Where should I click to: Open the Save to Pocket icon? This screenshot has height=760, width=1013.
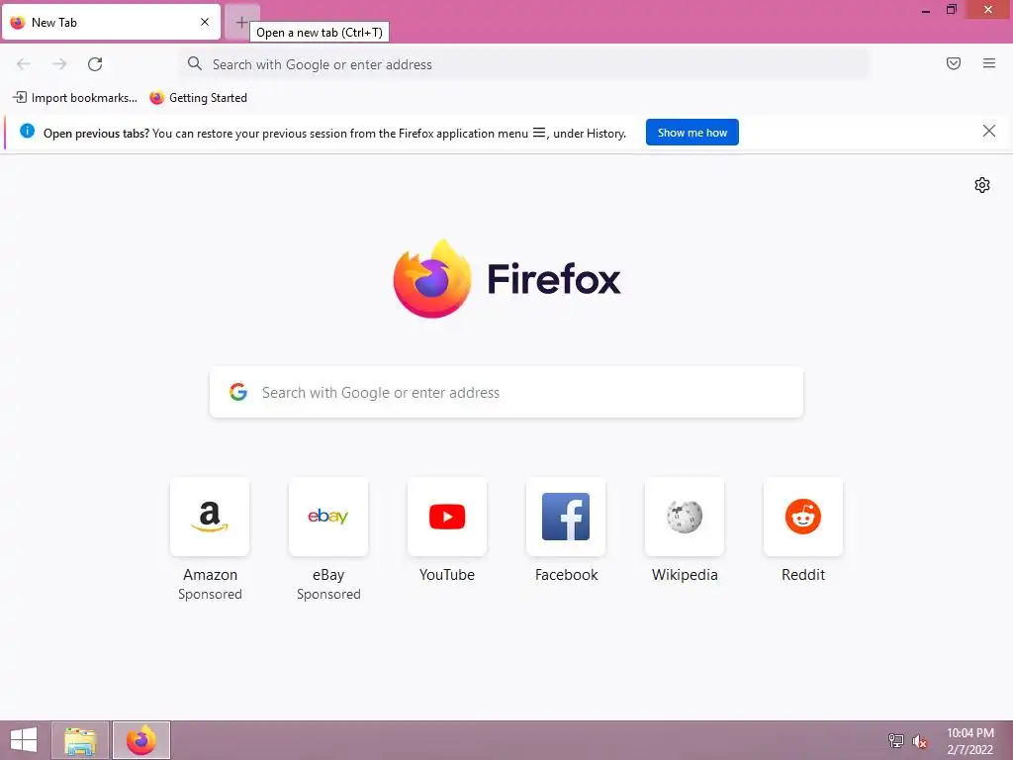pyautogui.click(x=954, y=63)
